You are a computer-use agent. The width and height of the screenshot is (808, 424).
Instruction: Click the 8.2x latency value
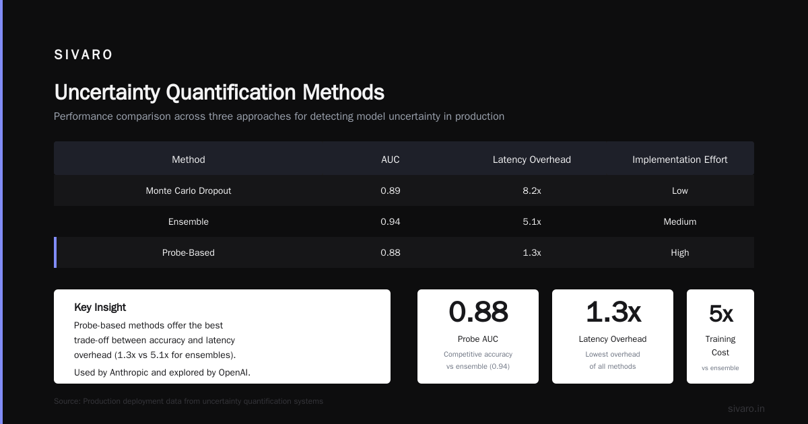pyautogui.click(x=532, y=190)
